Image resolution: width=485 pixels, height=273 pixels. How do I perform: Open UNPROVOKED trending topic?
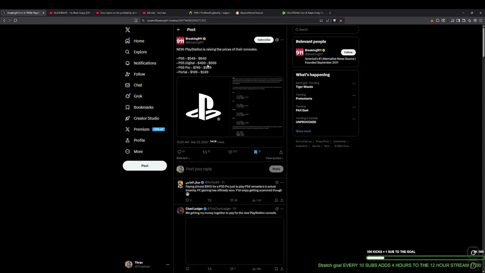[306, 122]
